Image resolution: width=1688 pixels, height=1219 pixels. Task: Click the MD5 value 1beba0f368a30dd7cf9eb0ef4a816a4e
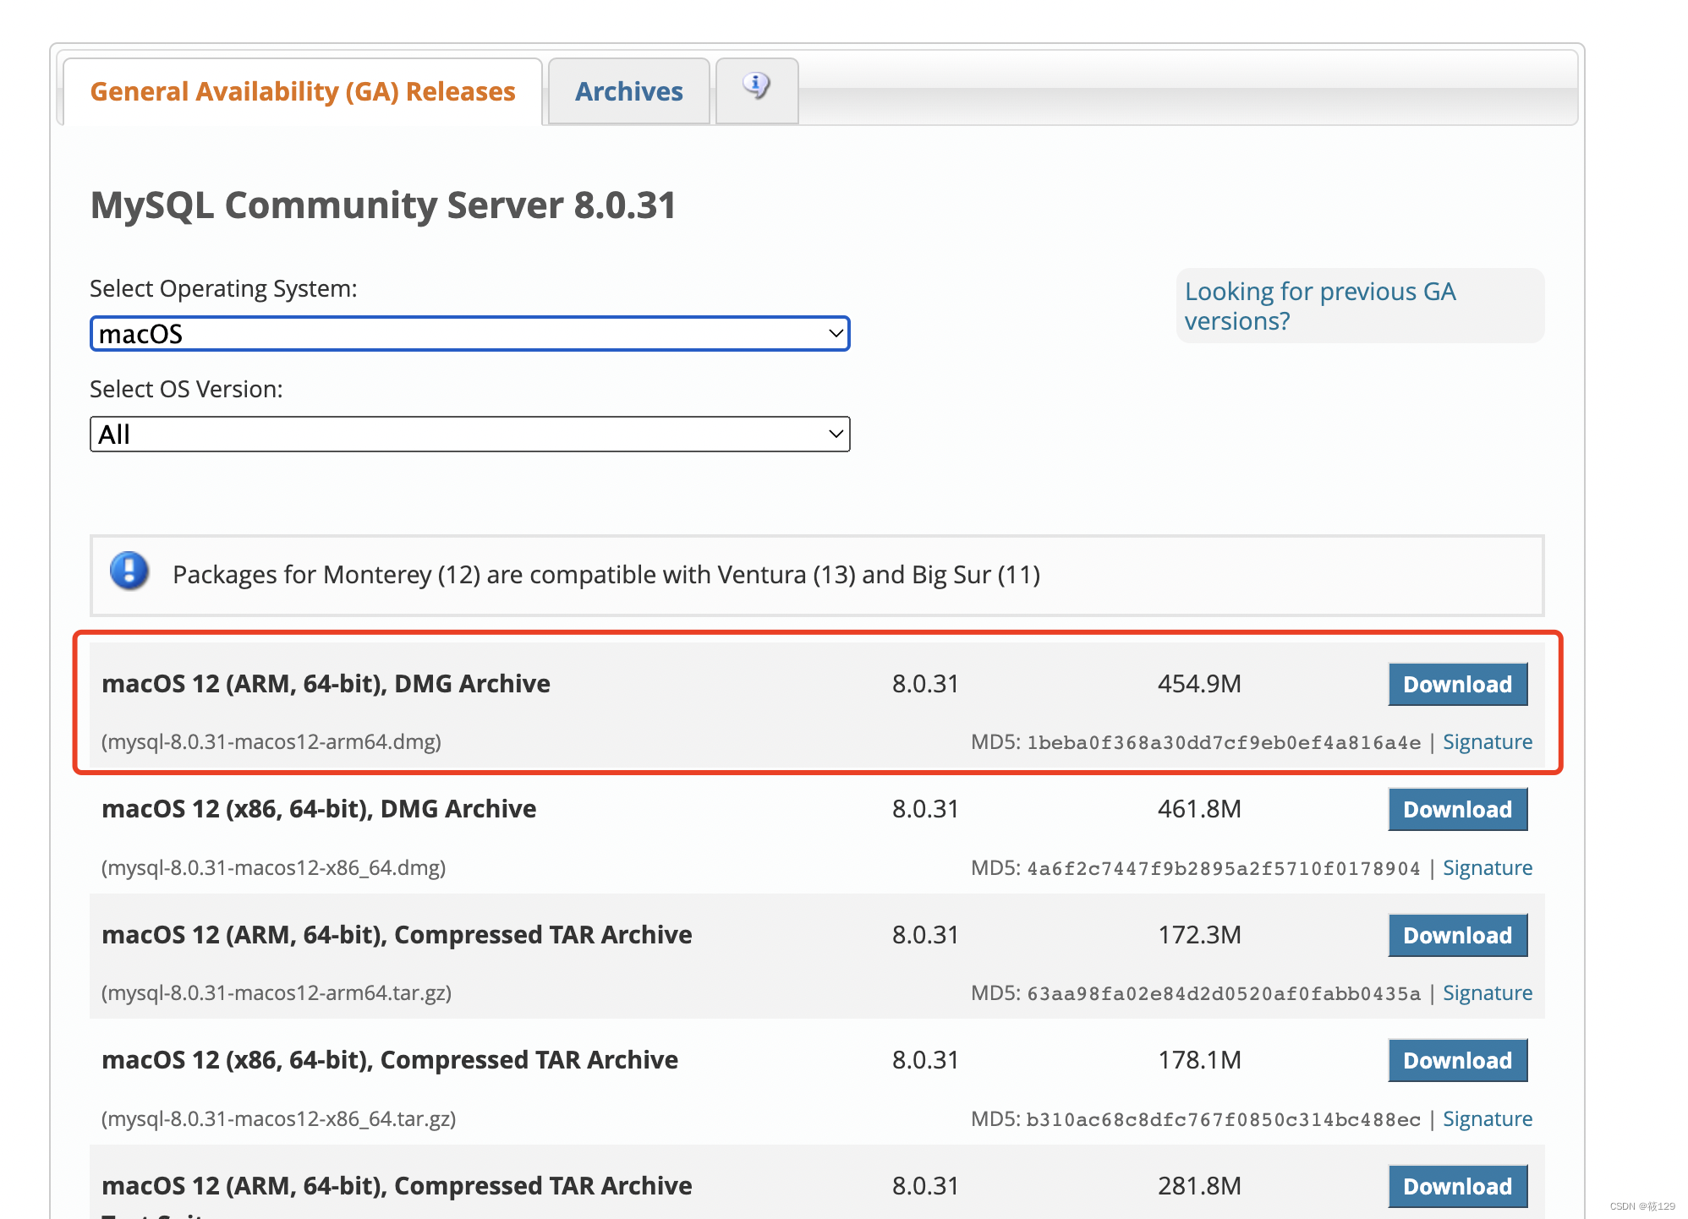point(1224,743)
